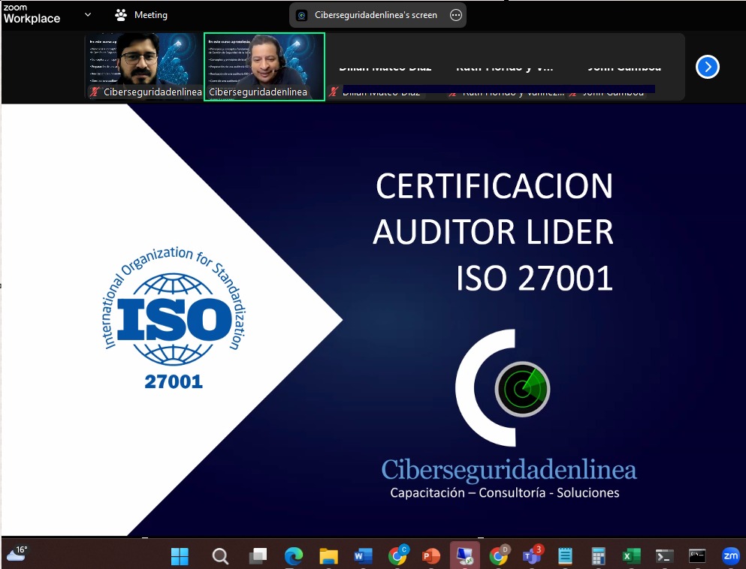Click the ISO 27001 logo on the slide

(174, 318)
